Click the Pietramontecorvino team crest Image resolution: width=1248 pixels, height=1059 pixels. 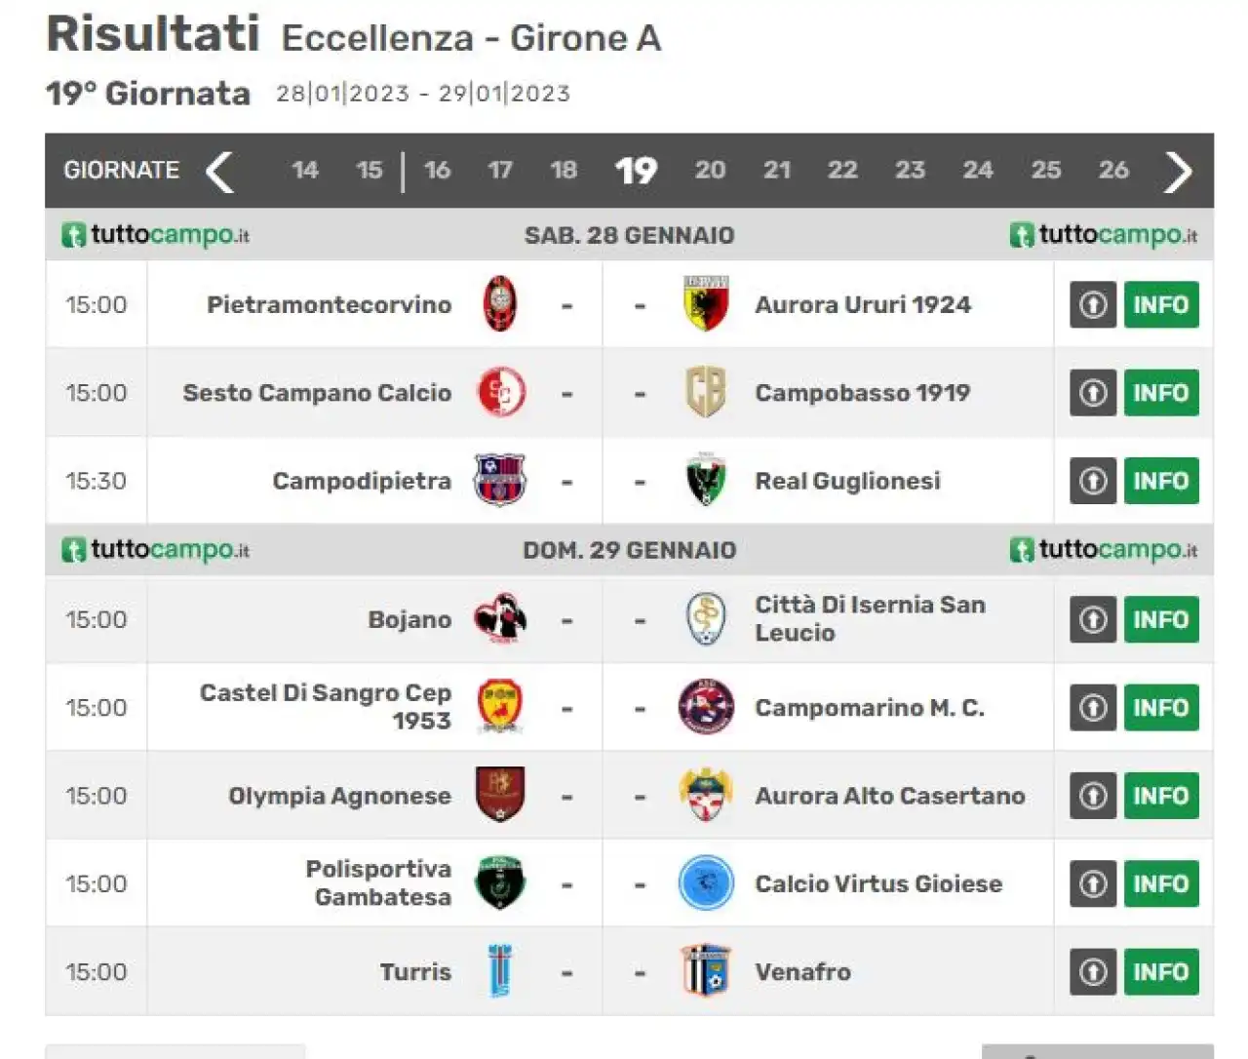pyautogui.click(x=500, y=304)
